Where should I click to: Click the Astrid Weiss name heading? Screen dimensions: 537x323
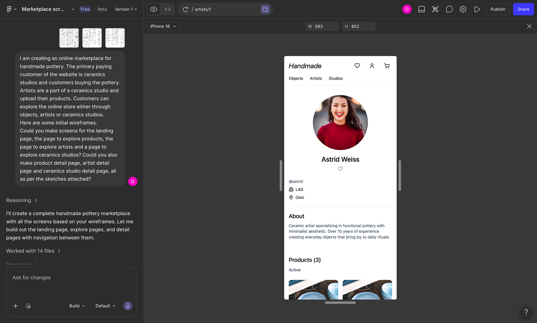(x=340, y=160)
